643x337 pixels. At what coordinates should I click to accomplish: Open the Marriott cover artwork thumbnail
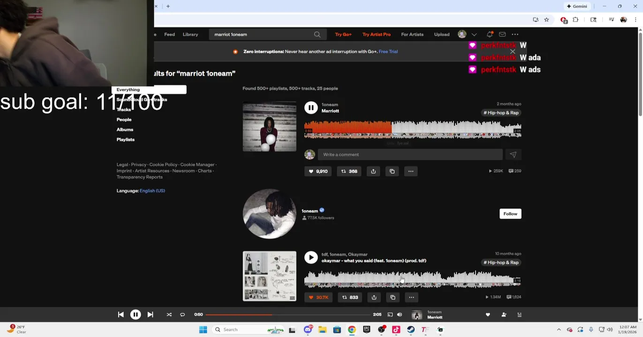click(269, 126)
